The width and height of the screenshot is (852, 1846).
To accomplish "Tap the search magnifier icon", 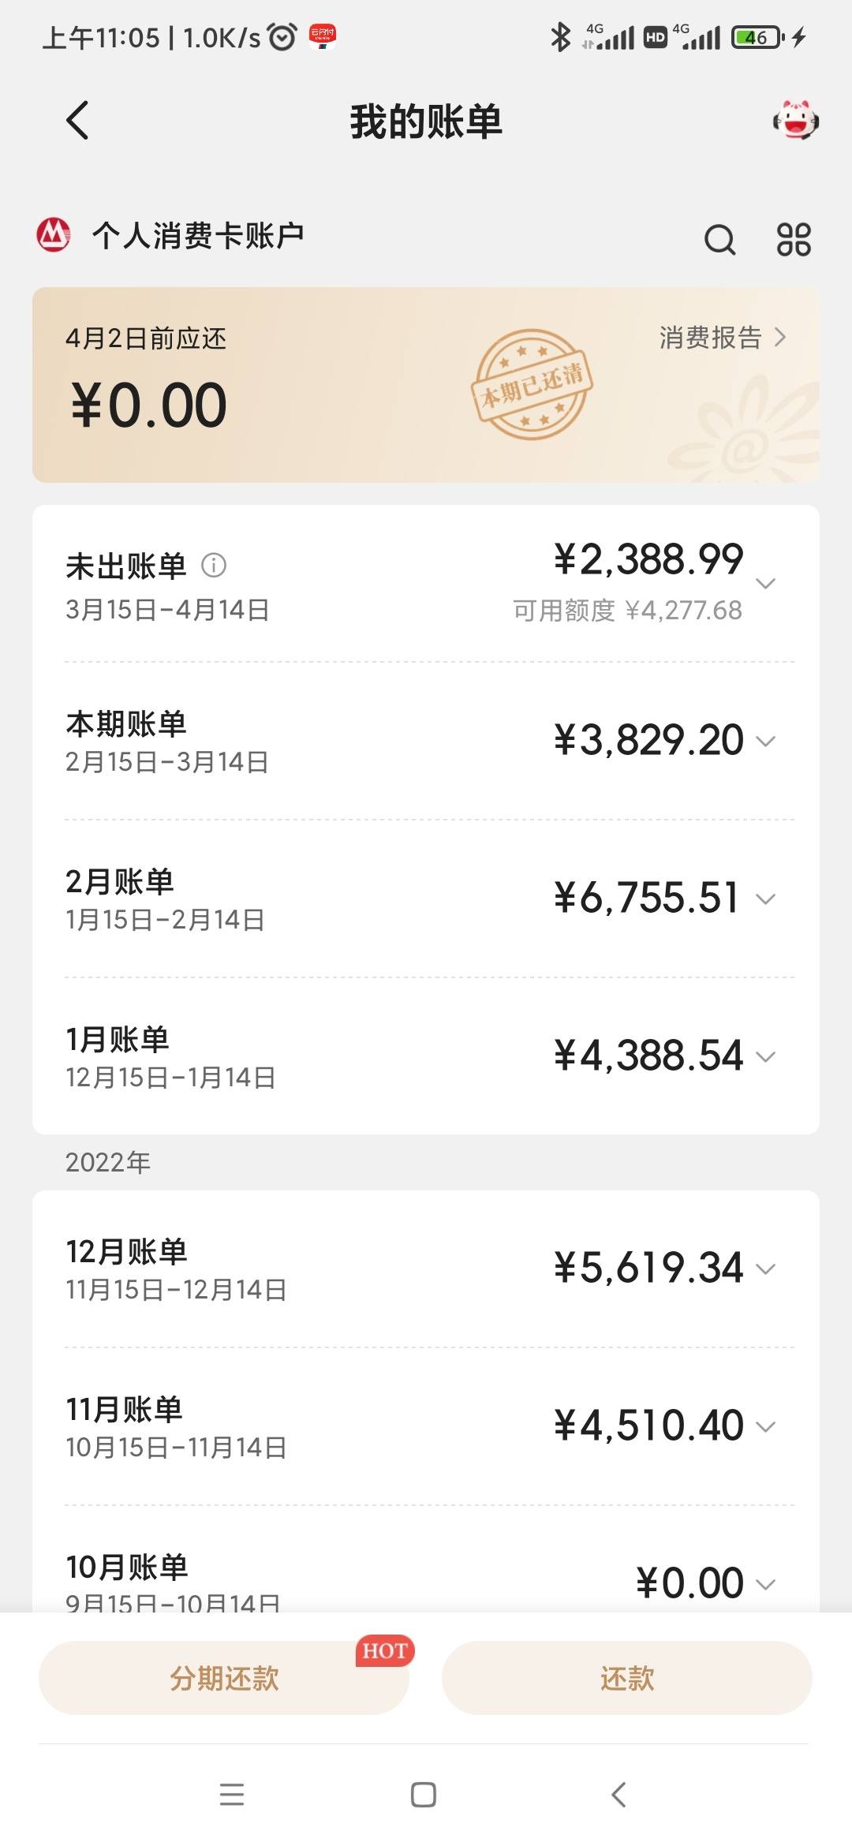I will point(719,239).
